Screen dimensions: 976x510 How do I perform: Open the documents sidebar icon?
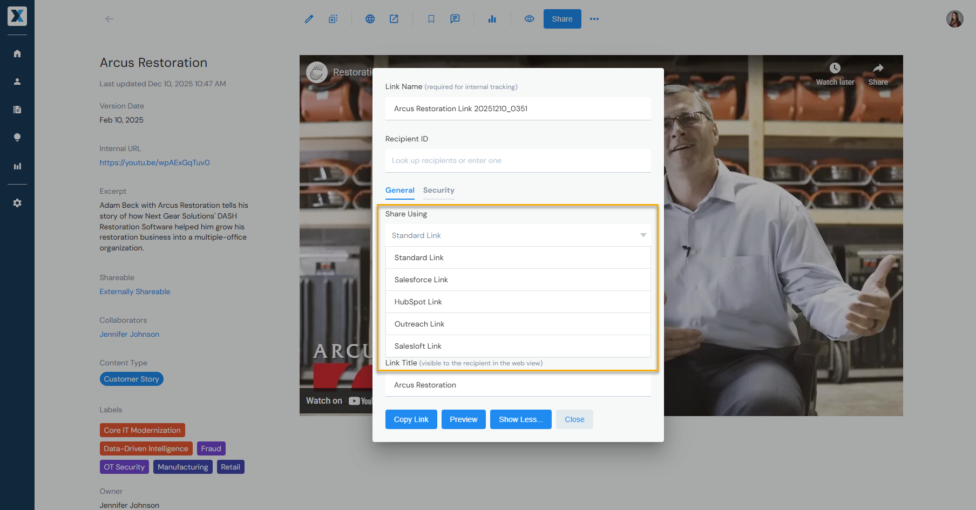[x=17, y=110]
